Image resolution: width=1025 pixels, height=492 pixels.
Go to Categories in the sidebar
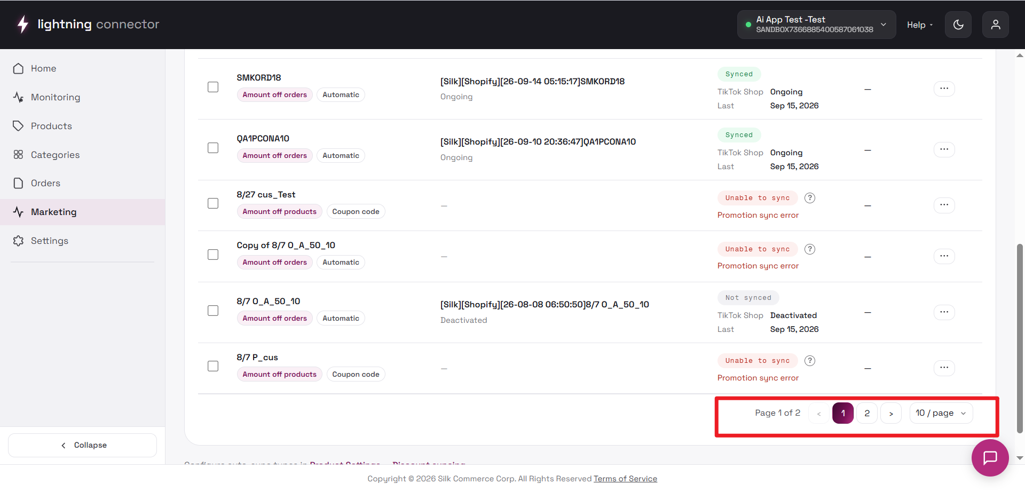click(x=83, y=155)
